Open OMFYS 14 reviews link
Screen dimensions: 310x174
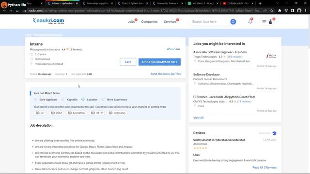tap(244, 101)
